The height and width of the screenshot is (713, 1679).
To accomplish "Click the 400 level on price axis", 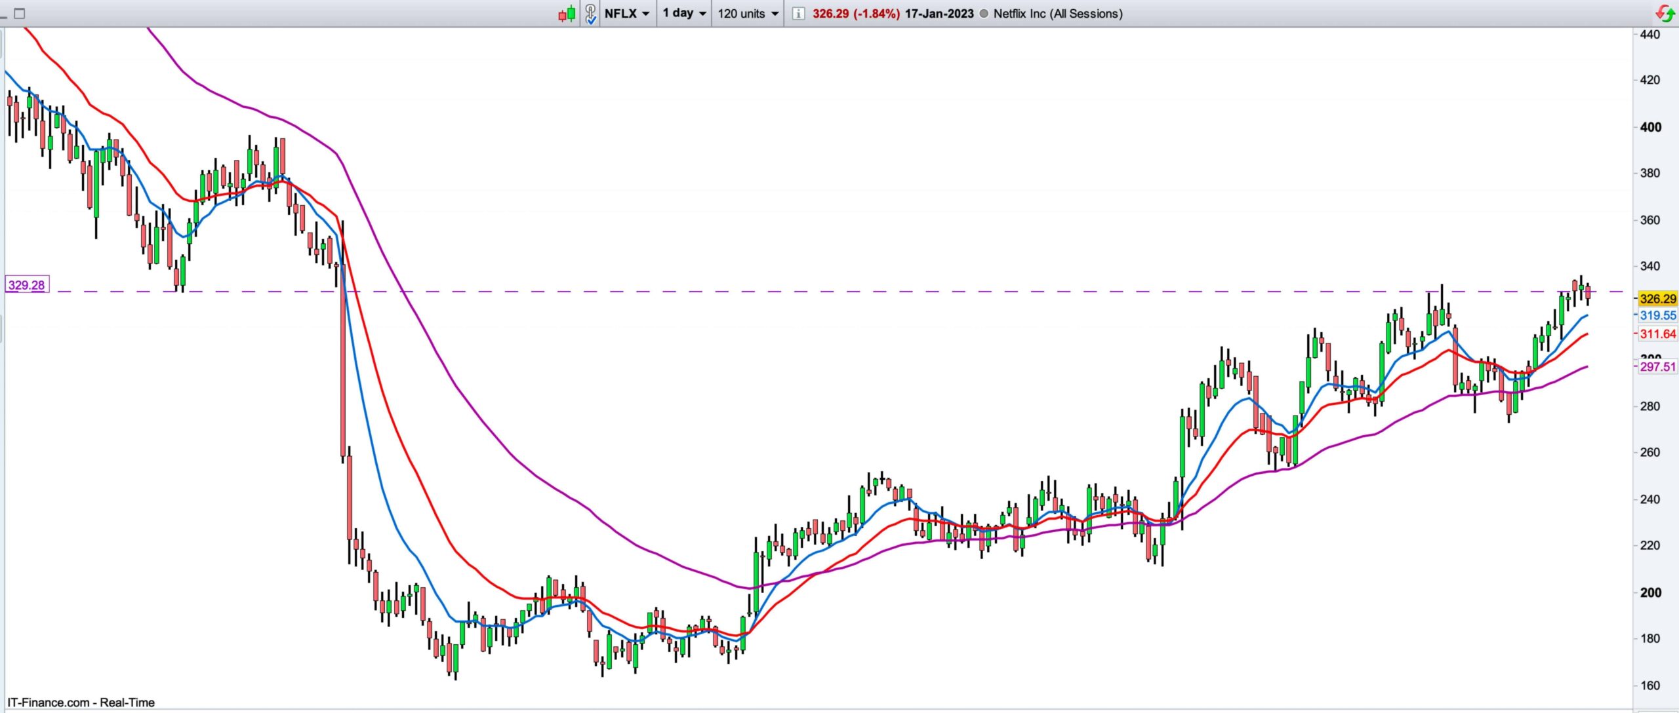I will pos(1650,127).
